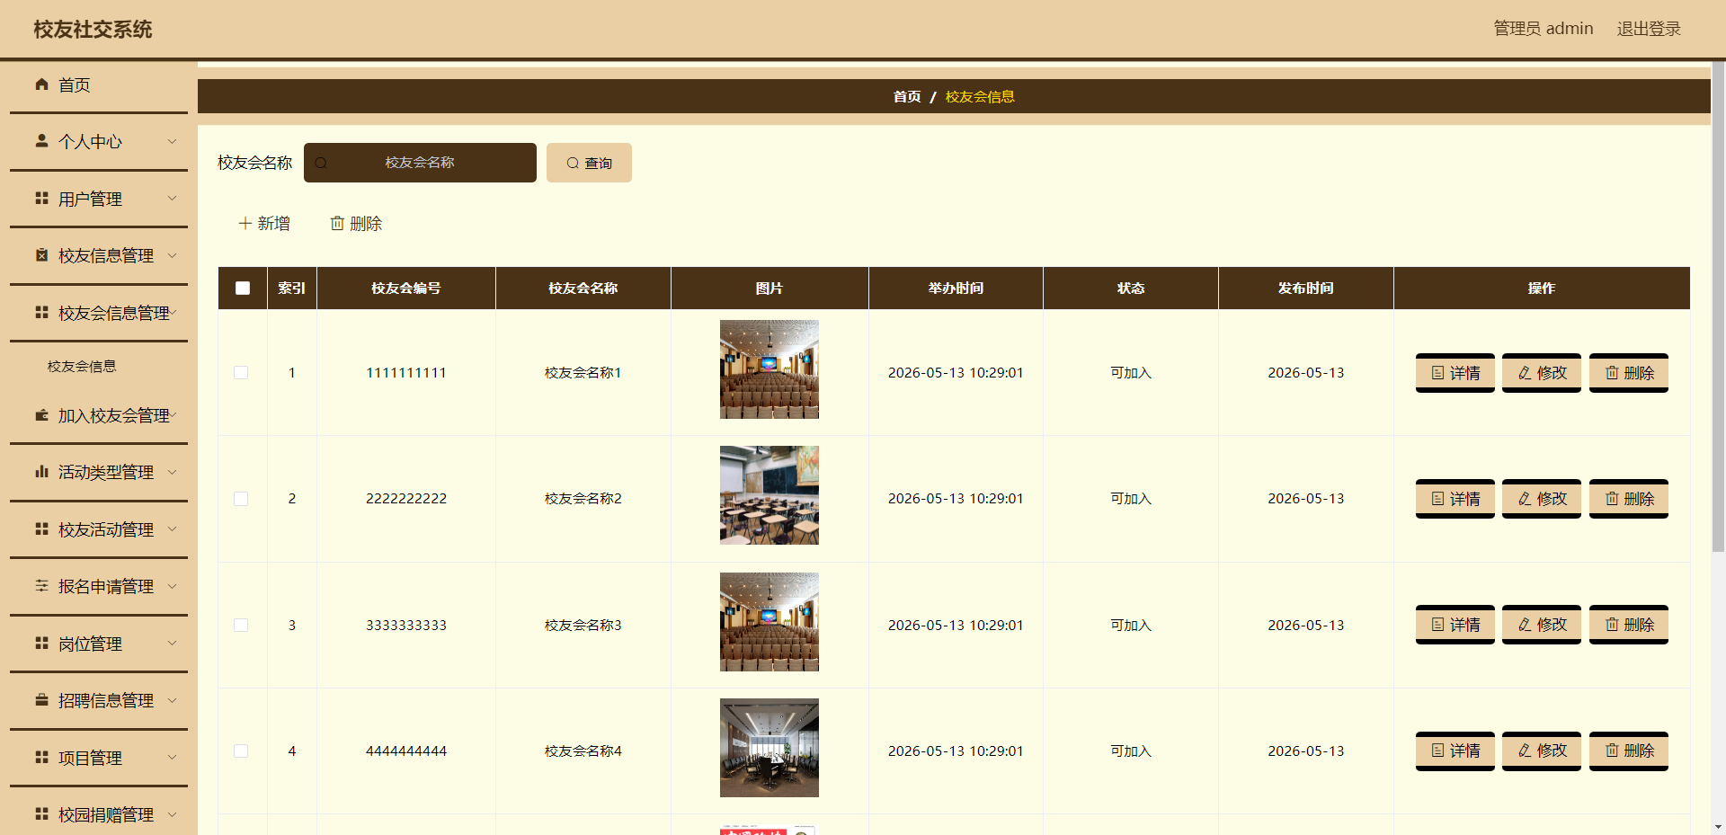Click the grid icon beside 校园捐赠管理

pos(41,814)
